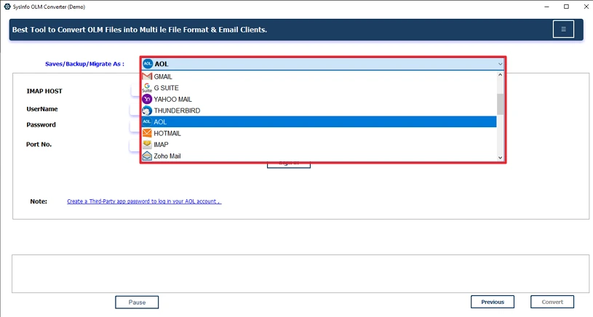Click the purple Yahoo Mail icon
The width and height of the screenshot is (593, 317).
pos(147,99)
